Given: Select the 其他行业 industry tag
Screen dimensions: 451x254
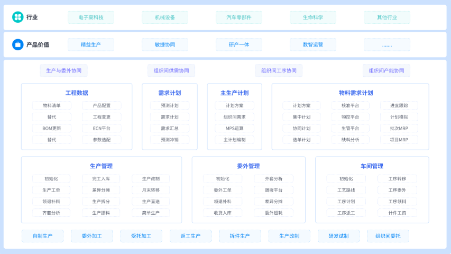Looking at the screenshot, I should pos(387,17).
